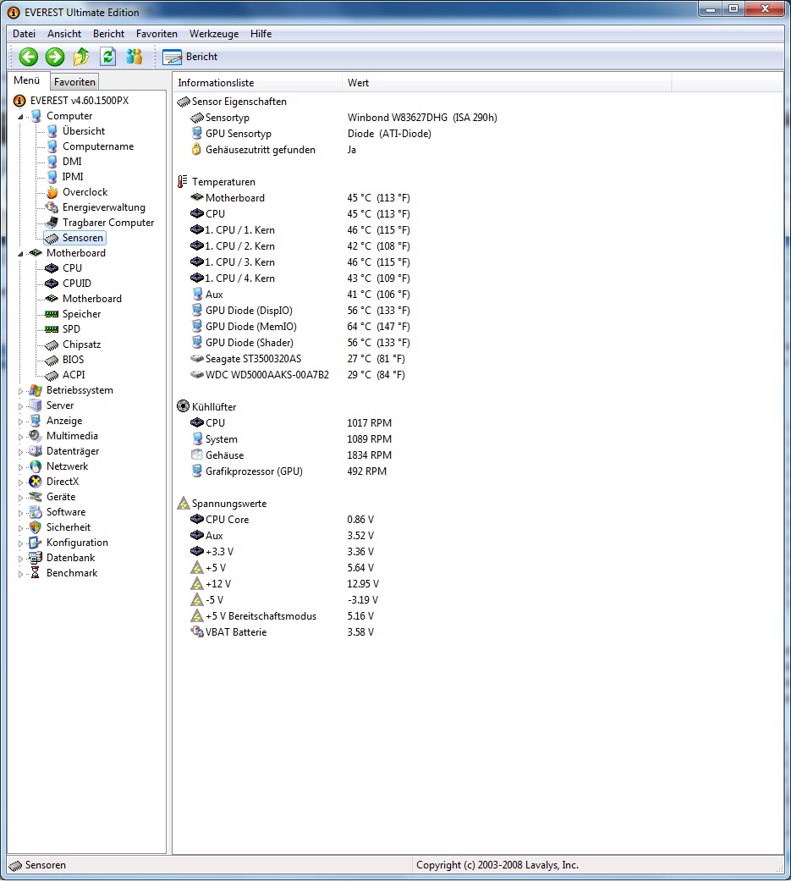Screen dimensions: 791x882
Task: Click the Speicher memory icon
Action: 52,314
